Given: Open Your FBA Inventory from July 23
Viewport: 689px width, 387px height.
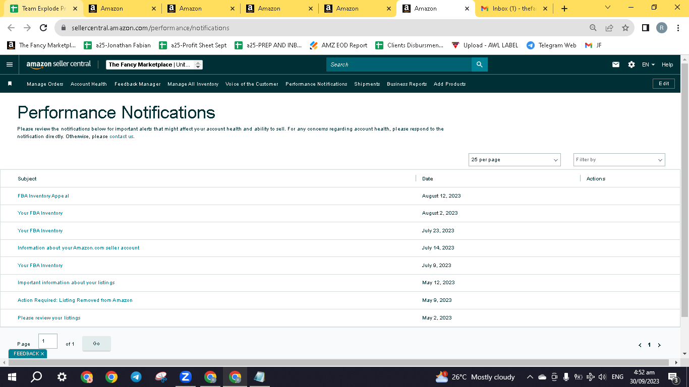Looking at the screenshot, I should coord(40,231).
